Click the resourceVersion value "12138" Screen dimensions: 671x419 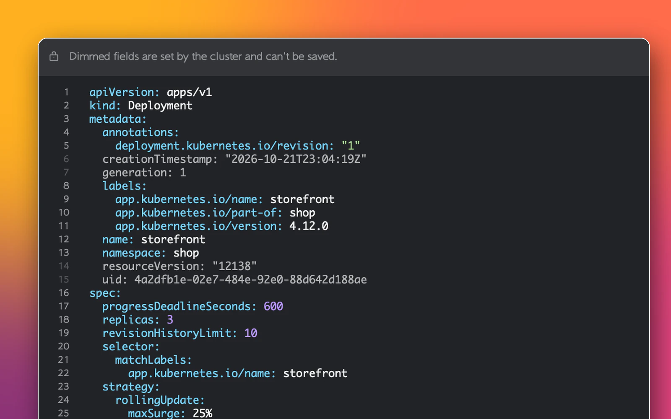[234, 266]
